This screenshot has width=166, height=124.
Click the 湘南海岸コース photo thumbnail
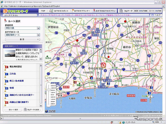coord(10,53)
